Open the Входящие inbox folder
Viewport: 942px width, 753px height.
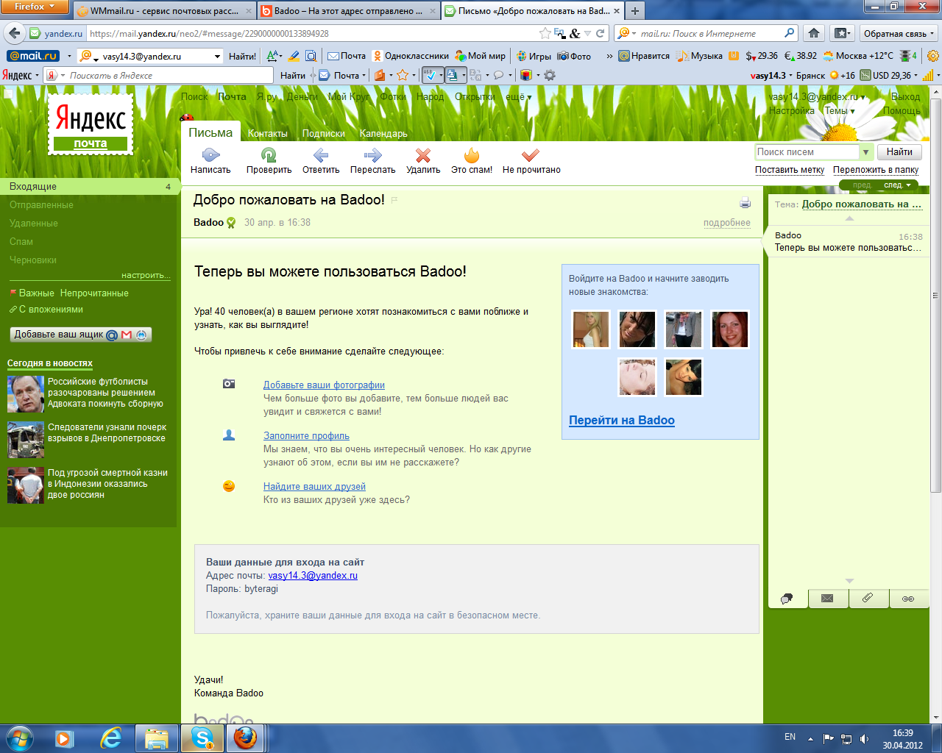point(88,187)
